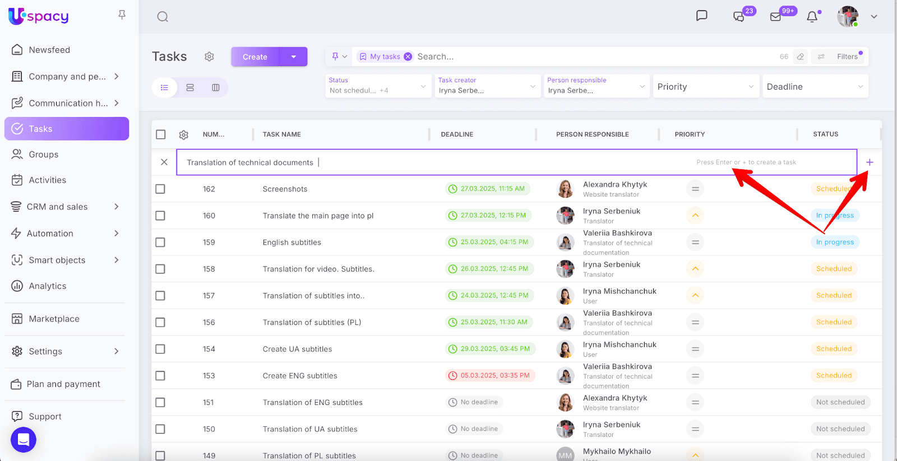Cancel quick task with the X icon
Screen dimensions: 897x461
coord(164,162)
